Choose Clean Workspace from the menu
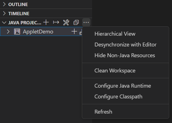Viewport: 172px width, 123px height. 115,70
